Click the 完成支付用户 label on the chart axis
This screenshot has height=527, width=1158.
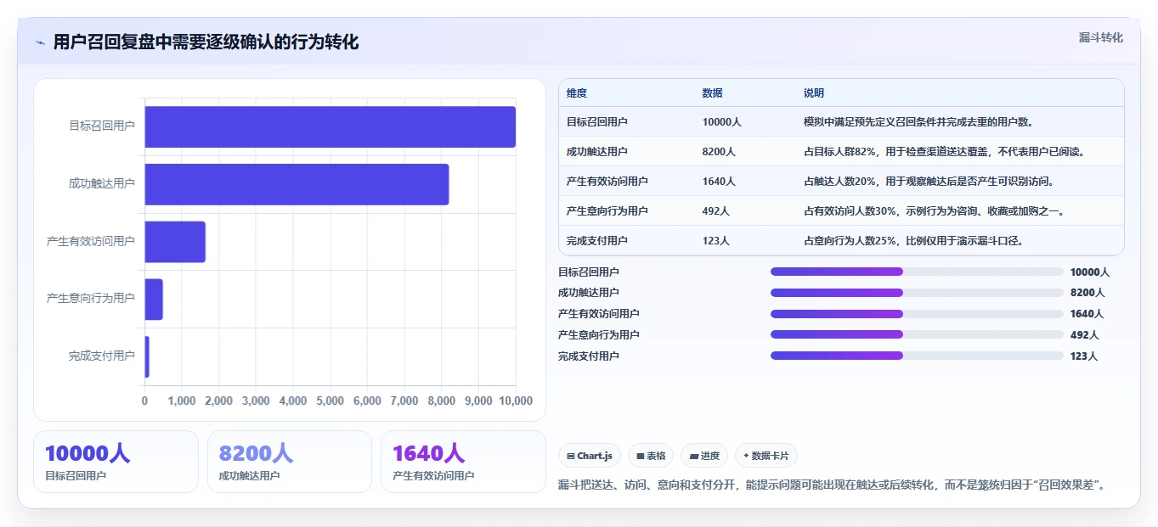click(102, 356)
